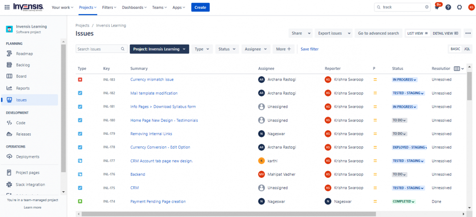The image size is (476, 217).
Task: Click the KS user profile avatar
Action: [x=471, y=7]
